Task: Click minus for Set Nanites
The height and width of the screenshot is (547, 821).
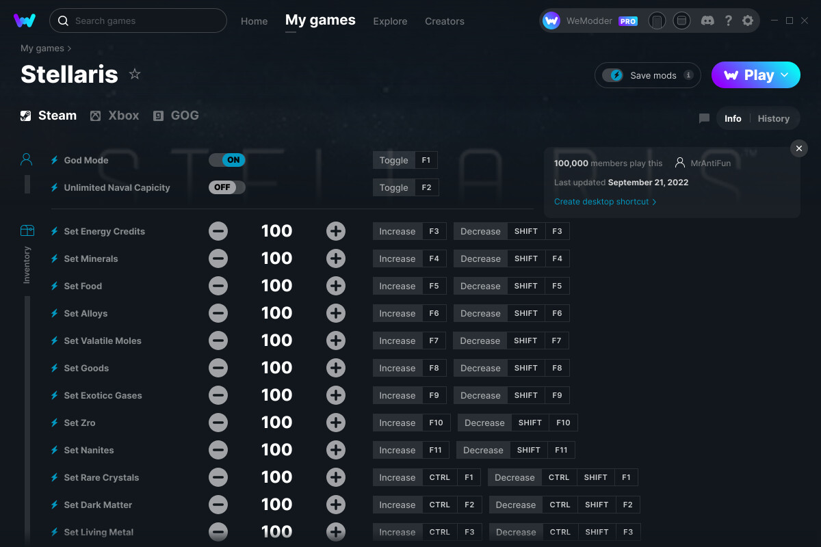Action: tap(218, 450)
